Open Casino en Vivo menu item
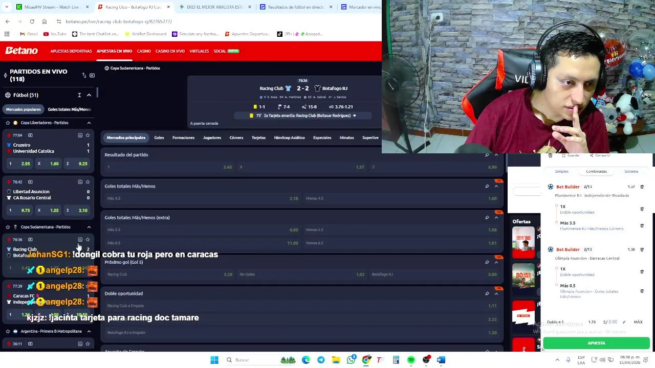655x368 pixels. 170,51
